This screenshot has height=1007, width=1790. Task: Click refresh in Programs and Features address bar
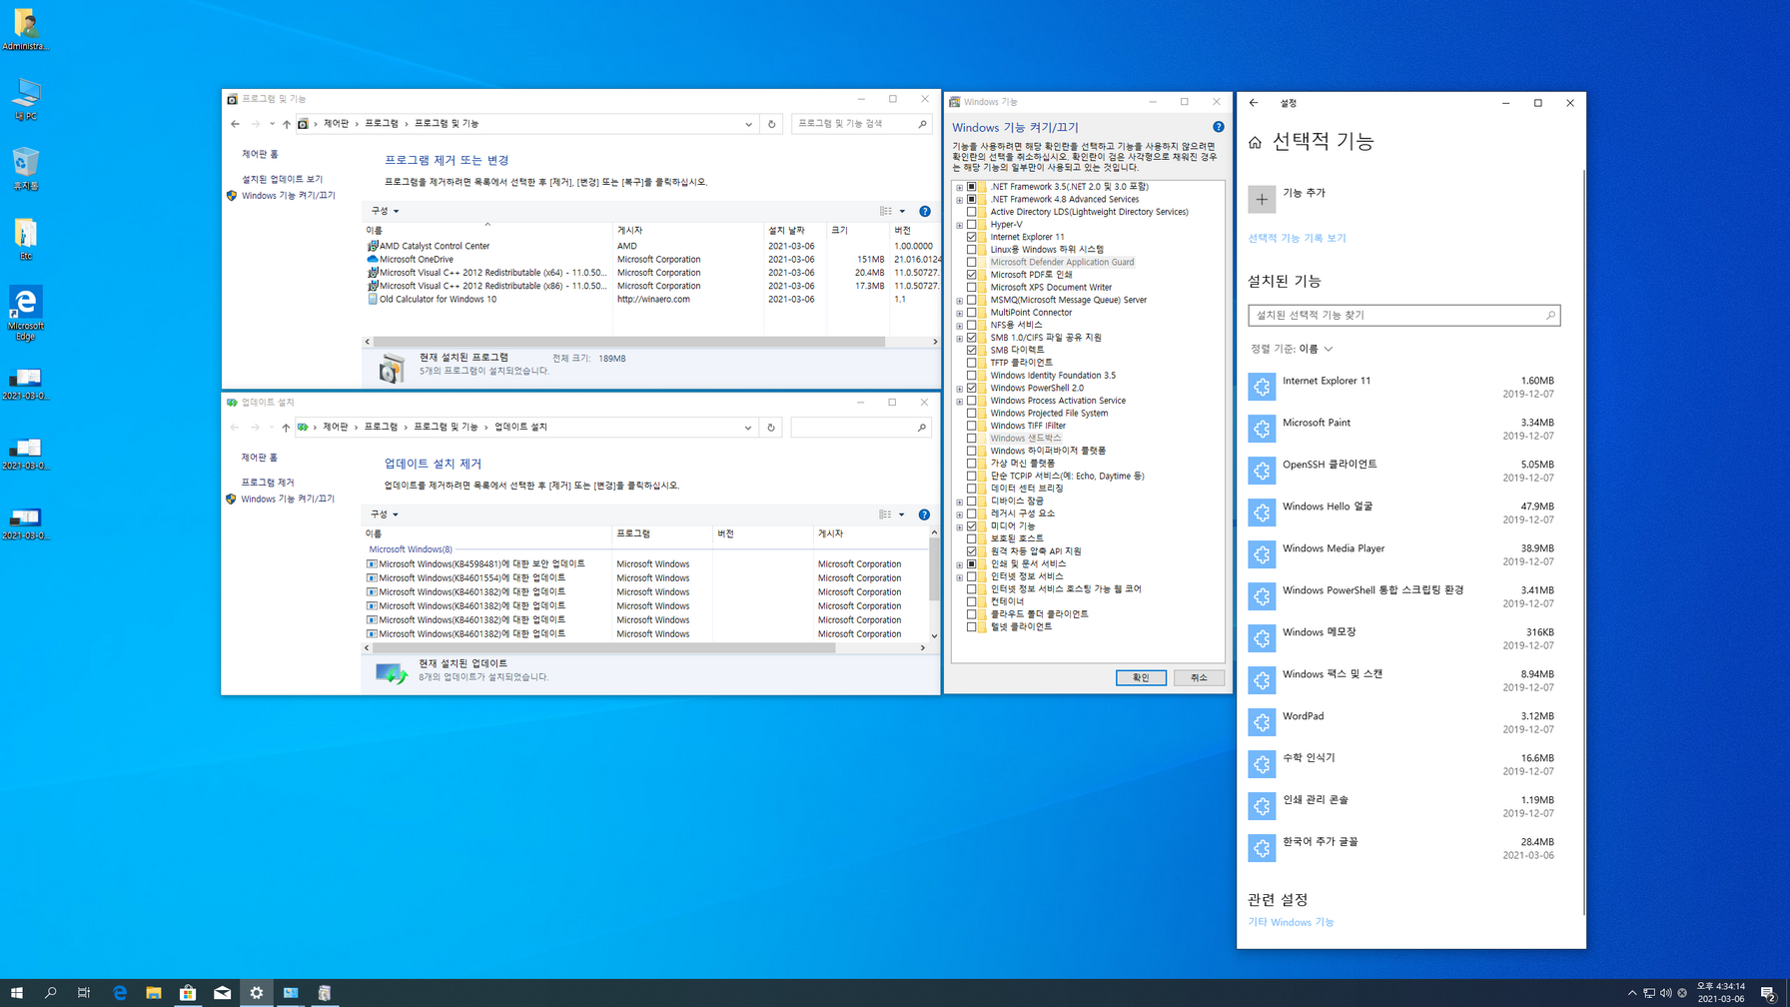click(x=771, y=124)
